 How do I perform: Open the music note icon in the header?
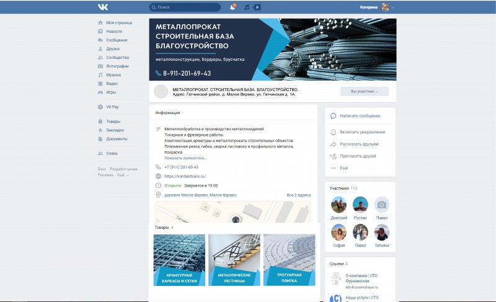247,7
